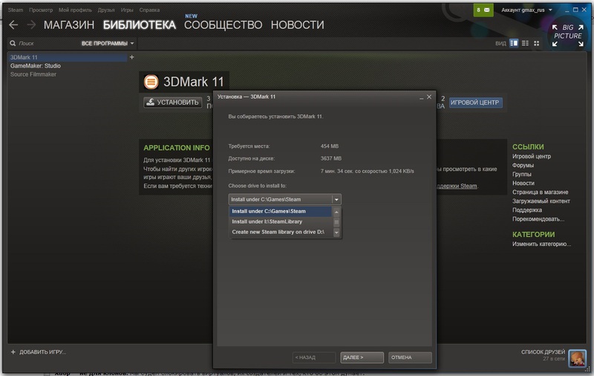Minimize the install dialog
The width and height of the screenshot is (594, 376).
(421, 97)
